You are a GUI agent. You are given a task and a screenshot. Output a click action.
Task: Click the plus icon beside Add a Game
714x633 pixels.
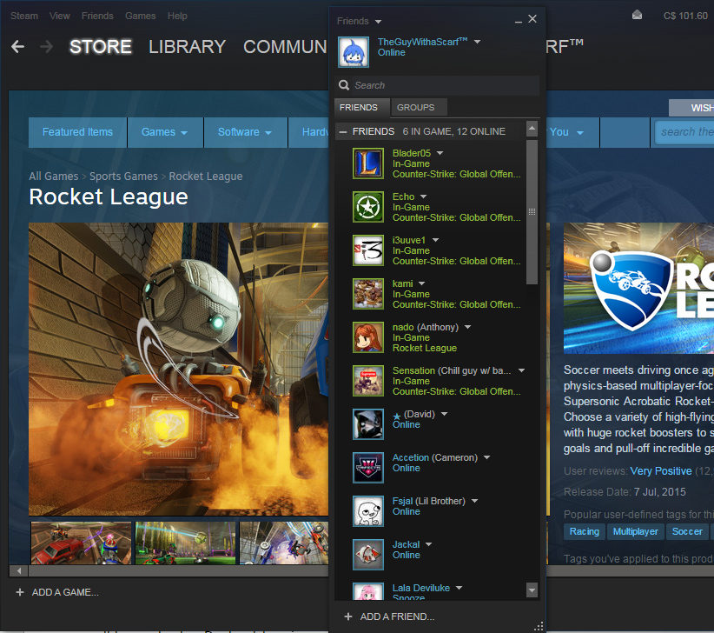20,592
